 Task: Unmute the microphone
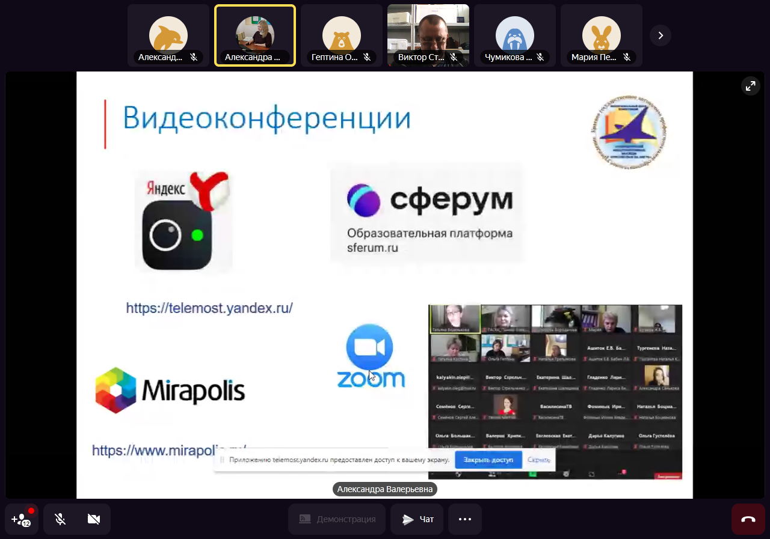(x=60, y=519)
